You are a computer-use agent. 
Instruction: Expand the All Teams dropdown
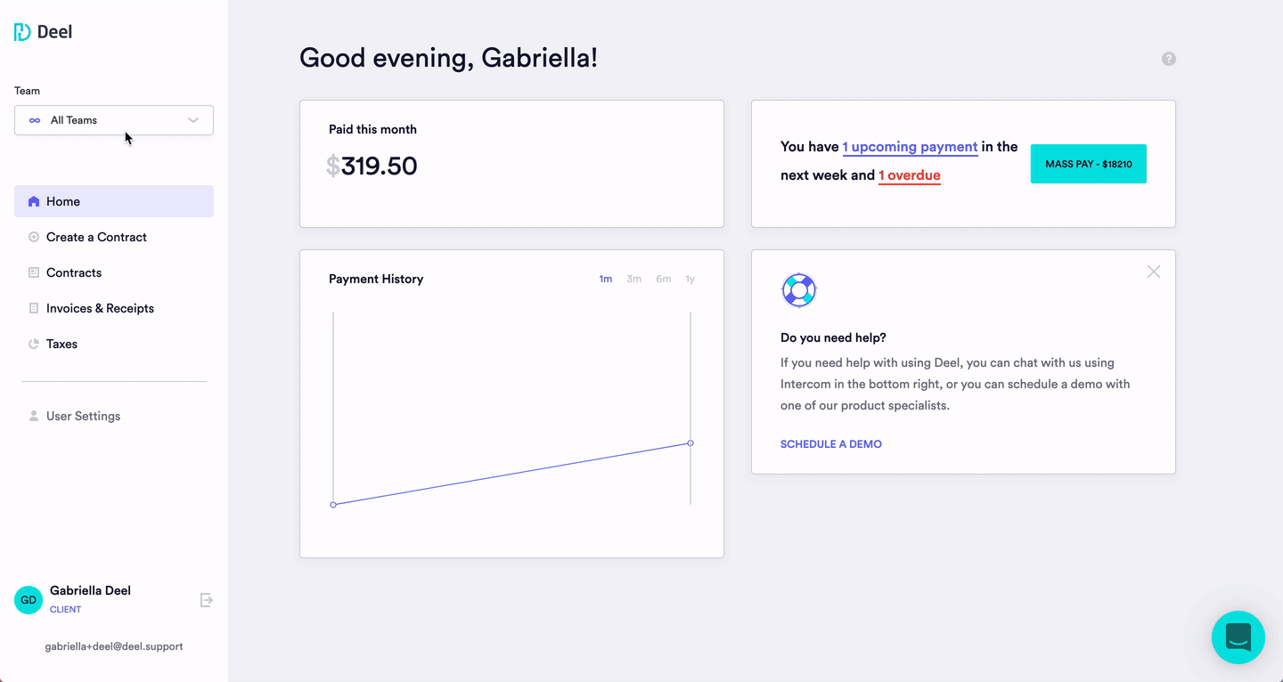[x=114, y=120]
